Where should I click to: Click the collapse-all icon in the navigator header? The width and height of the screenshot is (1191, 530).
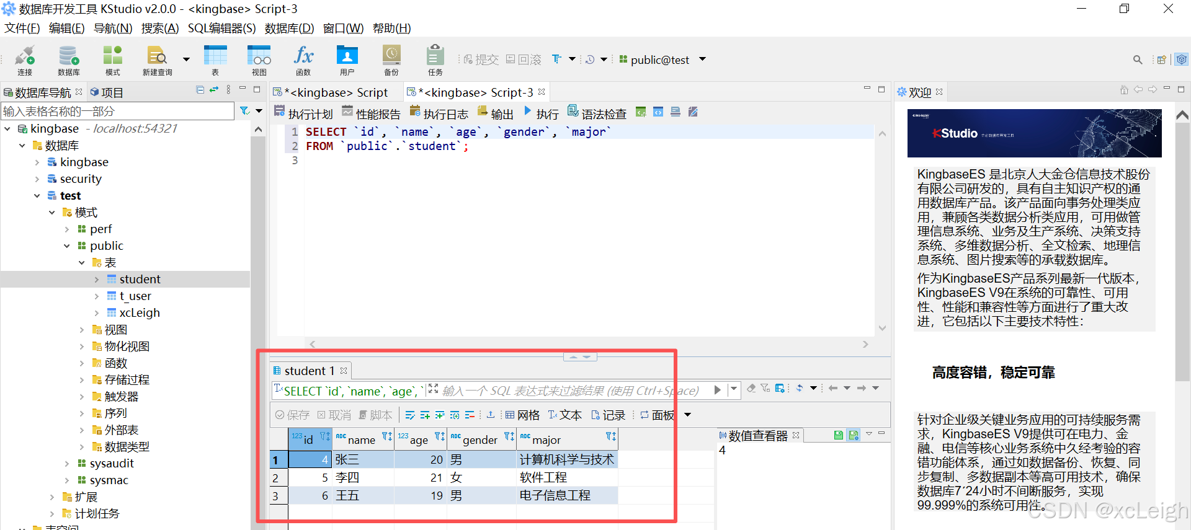pyautogui.click(x=200, y=90)
